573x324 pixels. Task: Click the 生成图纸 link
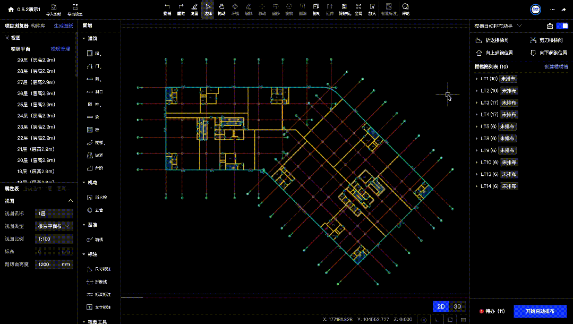coord(64,26)
